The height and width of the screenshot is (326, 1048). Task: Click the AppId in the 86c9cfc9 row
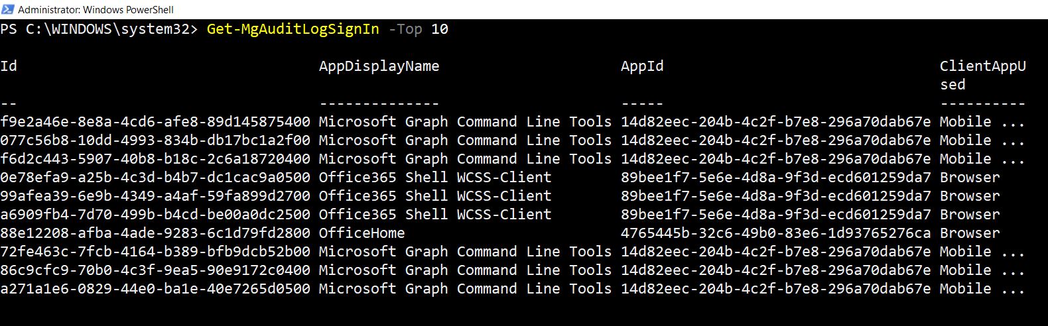[775, 270]
